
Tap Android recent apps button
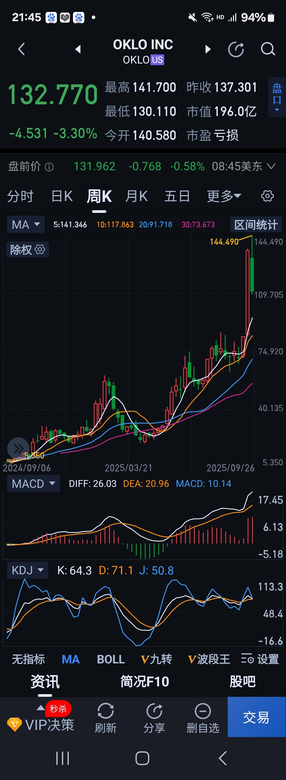[63, 759]
